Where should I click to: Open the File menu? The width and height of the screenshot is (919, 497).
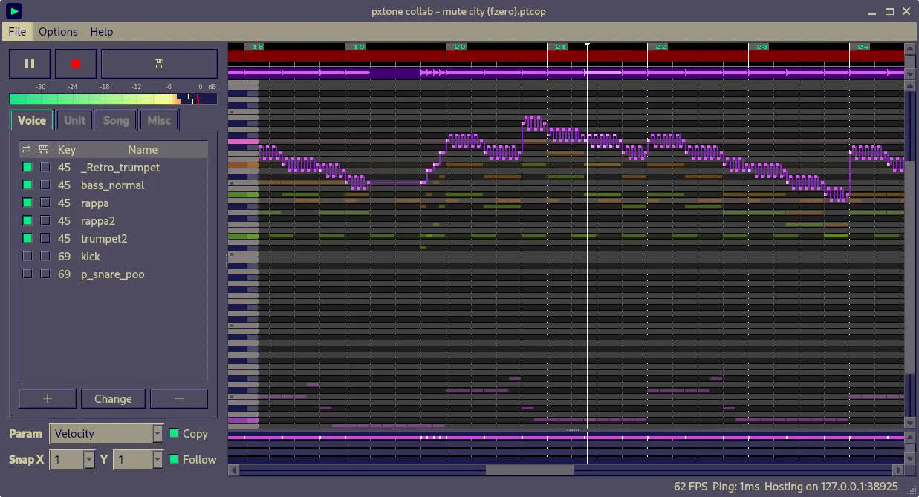[x=17, y=31]
